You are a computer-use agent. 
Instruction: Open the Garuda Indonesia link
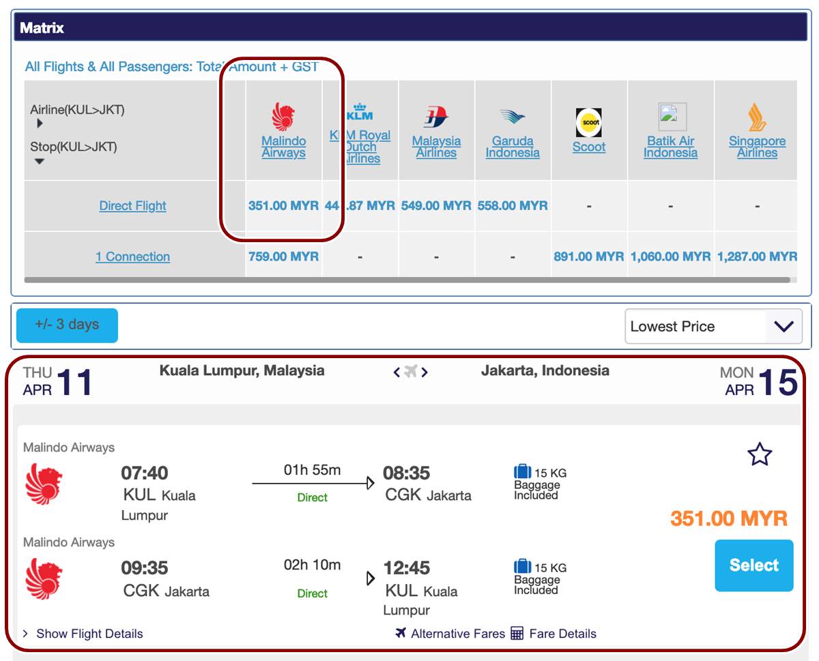(513, 147)
